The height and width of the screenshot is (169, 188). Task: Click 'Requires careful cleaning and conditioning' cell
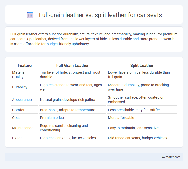pos(72,128)
